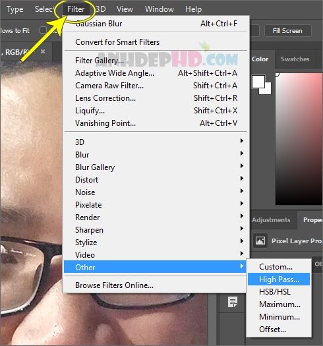The width and height of the screenshot is (323, 346).
Task: Choose High Pass from Other submenu
Action: (279, 279)
